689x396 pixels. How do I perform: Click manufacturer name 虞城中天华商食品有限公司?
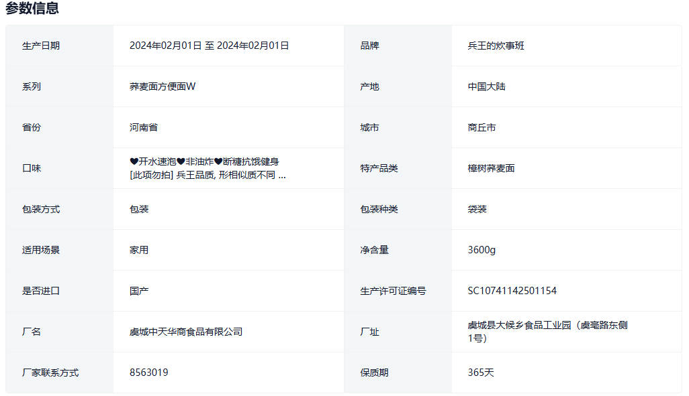(185, 332)
